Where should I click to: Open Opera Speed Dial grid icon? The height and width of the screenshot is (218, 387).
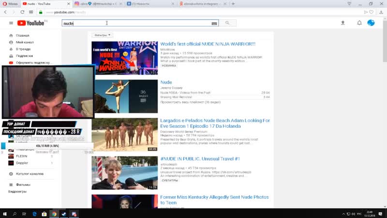[x=31, y=12]
